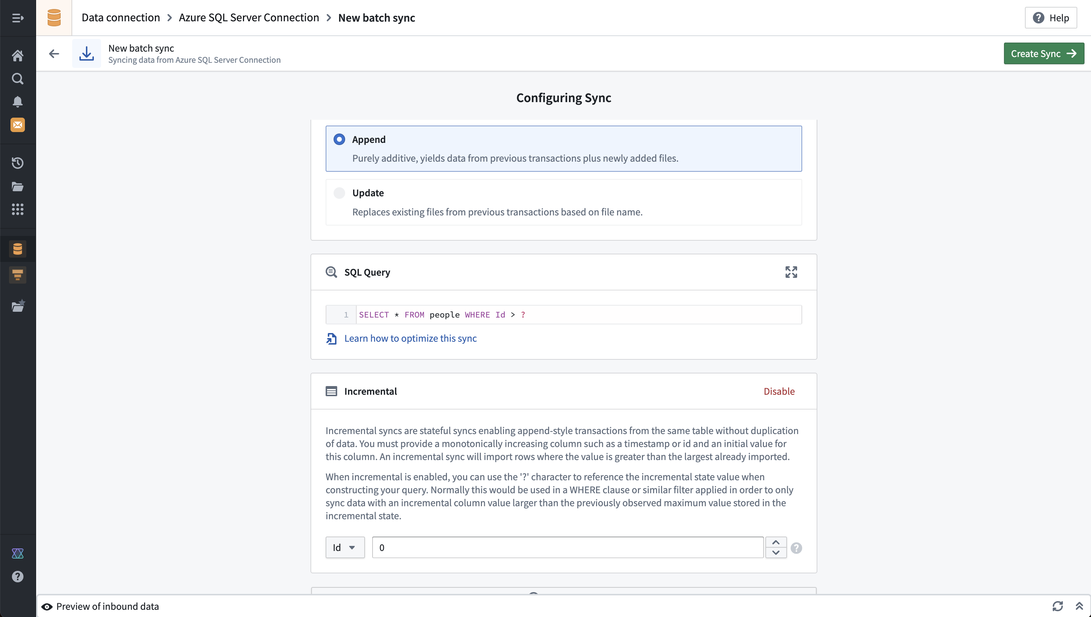Screen dimensions: 1091x617
Task: Click the 'Configuring Sync' heading
Action: pos(563,98)
